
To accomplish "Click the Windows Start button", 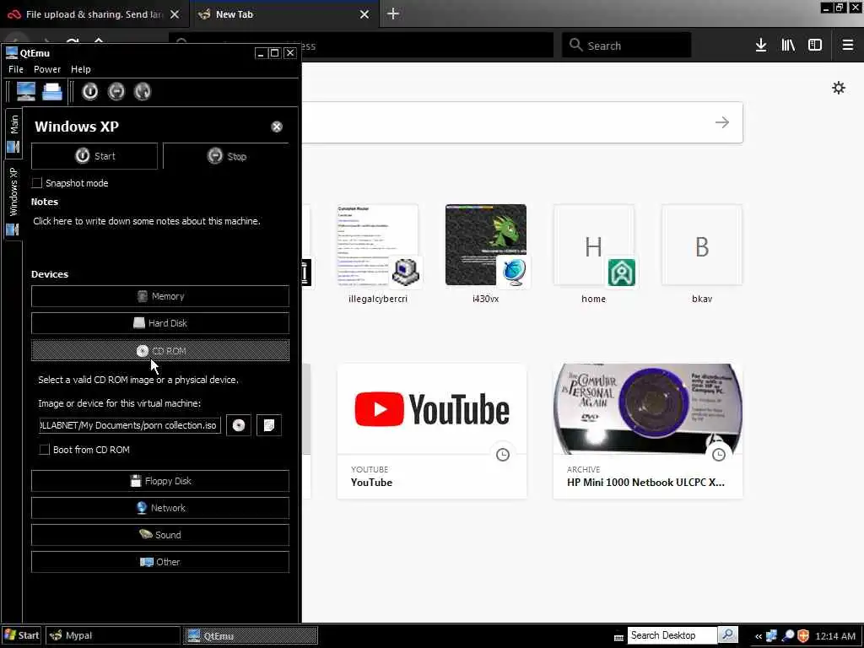I will point(21,635).
